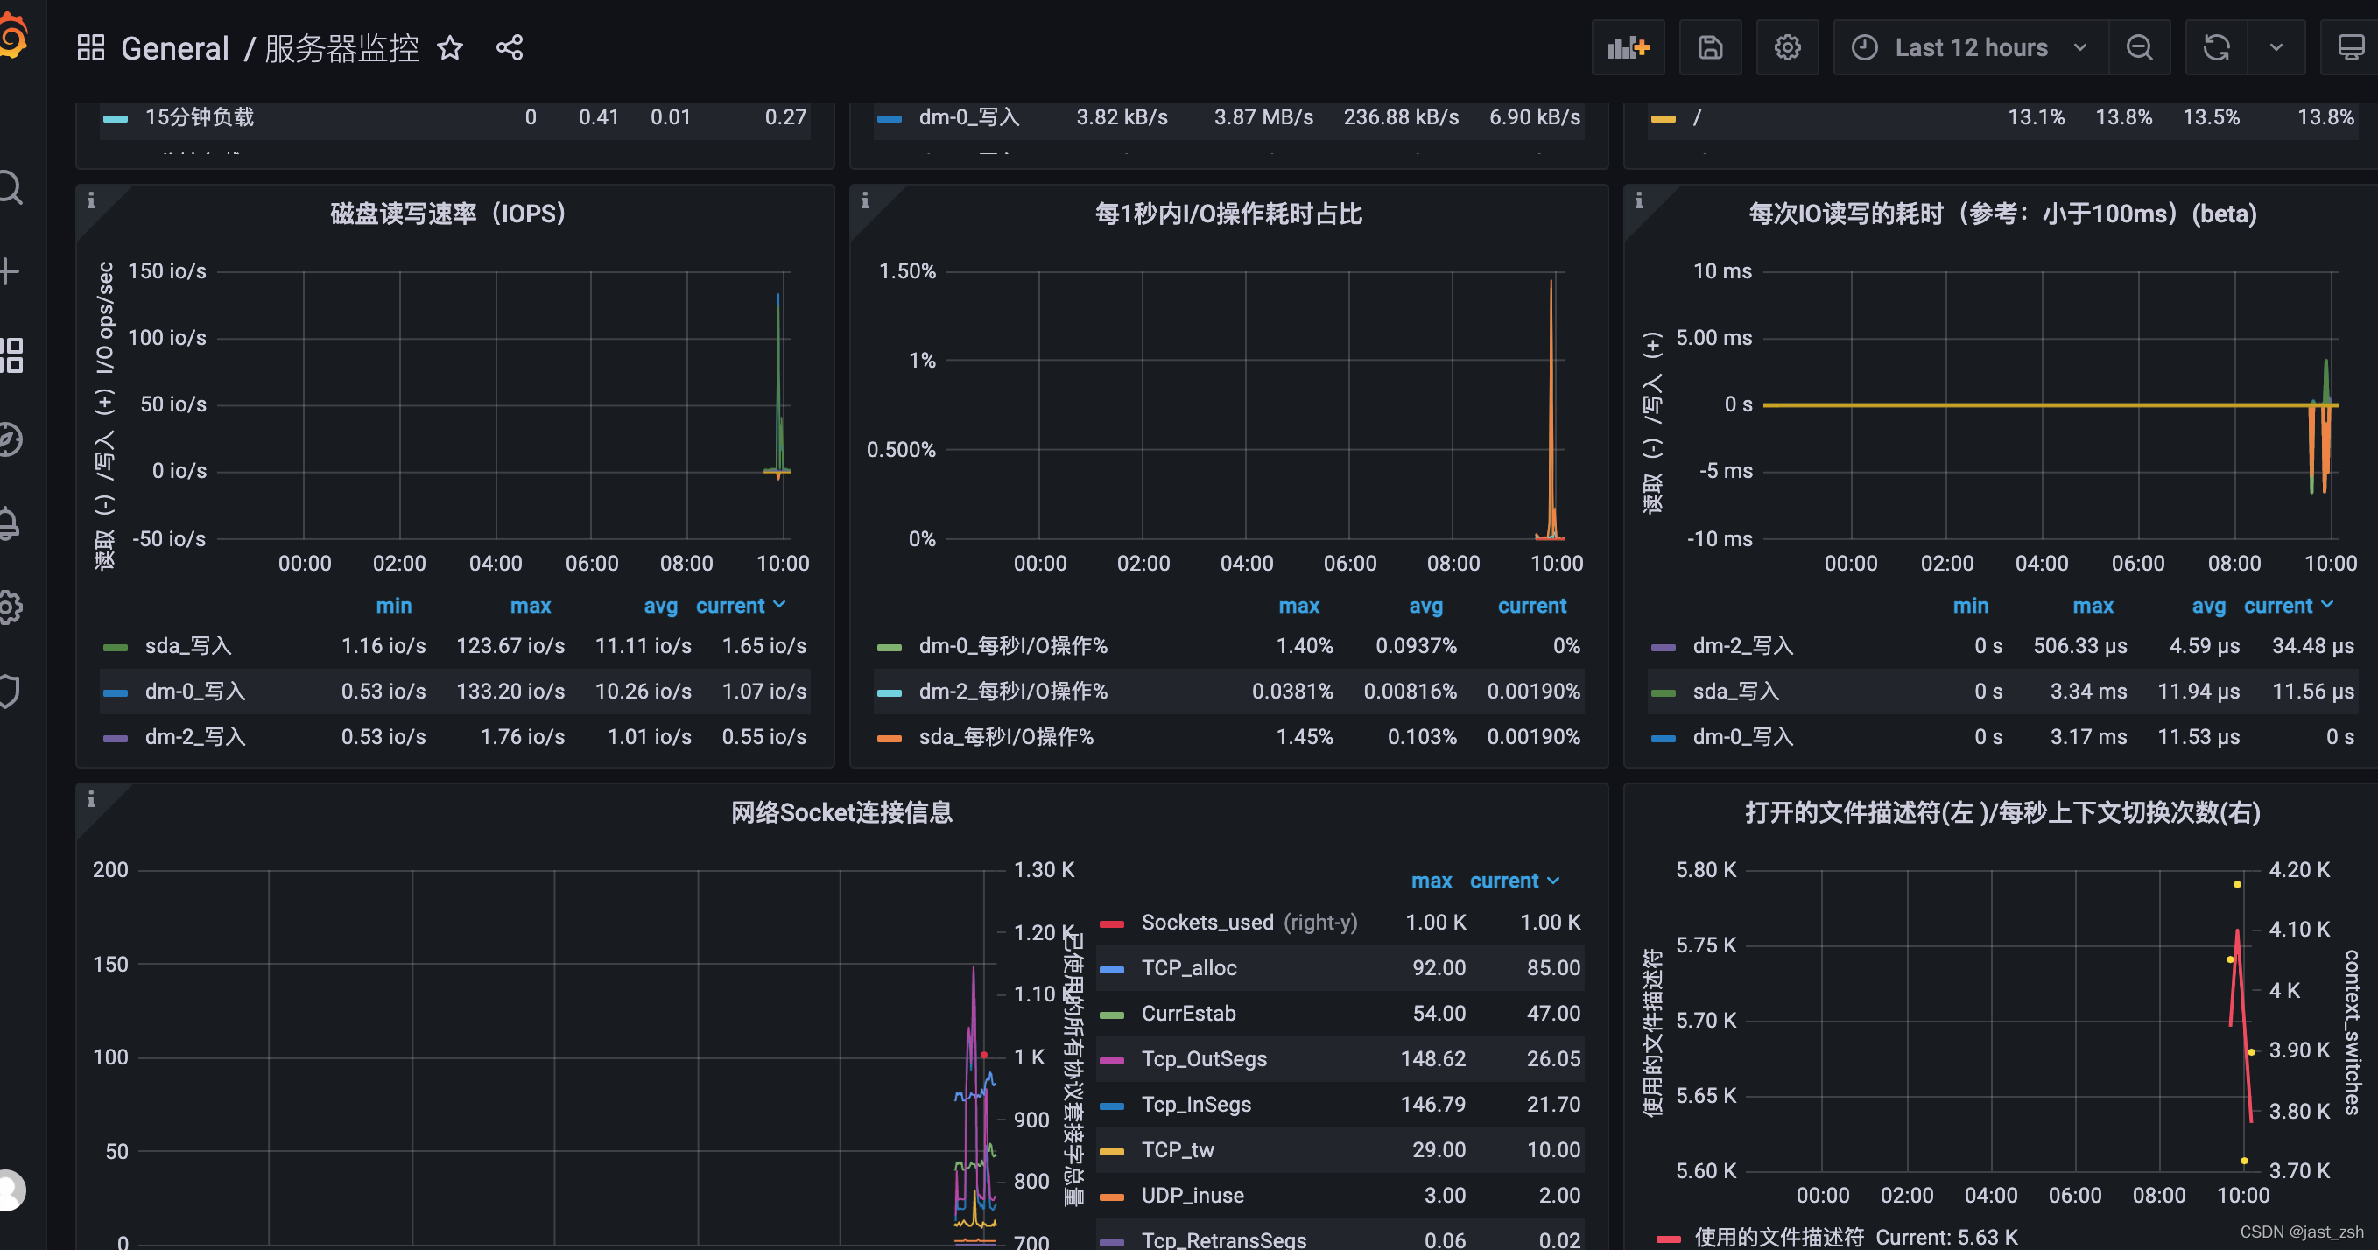This screenshot has width=2378, height=1250.
Task: Zoom out the time range with magnifier icon
Action: click(x=2141, y=47)
